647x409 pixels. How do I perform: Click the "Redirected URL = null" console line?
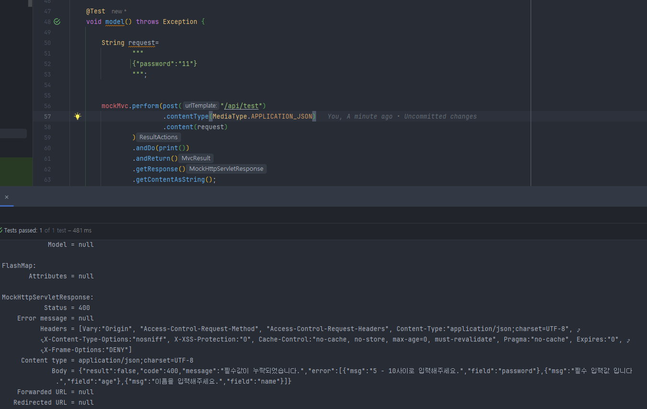(x=54, y=402)
